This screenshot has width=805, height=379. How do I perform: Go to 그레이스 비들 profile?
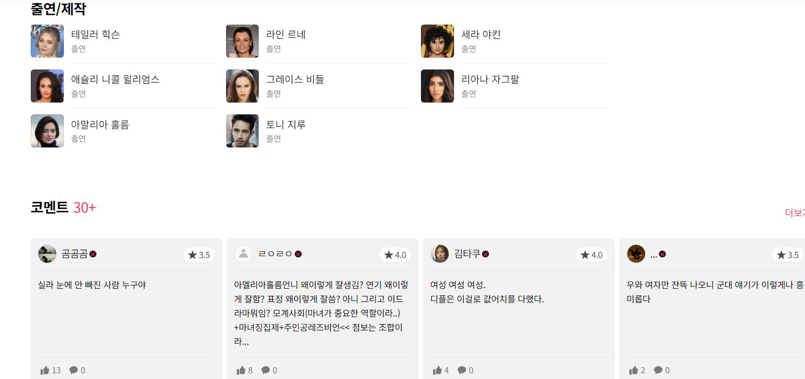(295, 79)
